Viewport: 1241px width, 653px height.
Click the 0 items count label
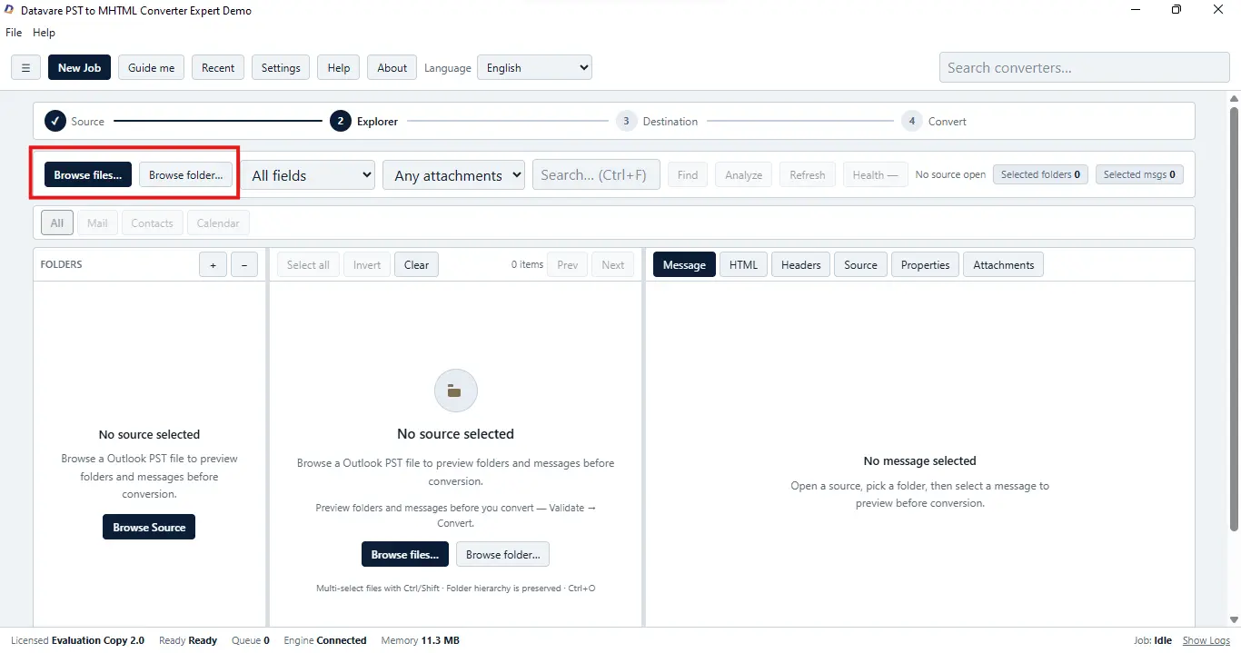tap(527, 264)
